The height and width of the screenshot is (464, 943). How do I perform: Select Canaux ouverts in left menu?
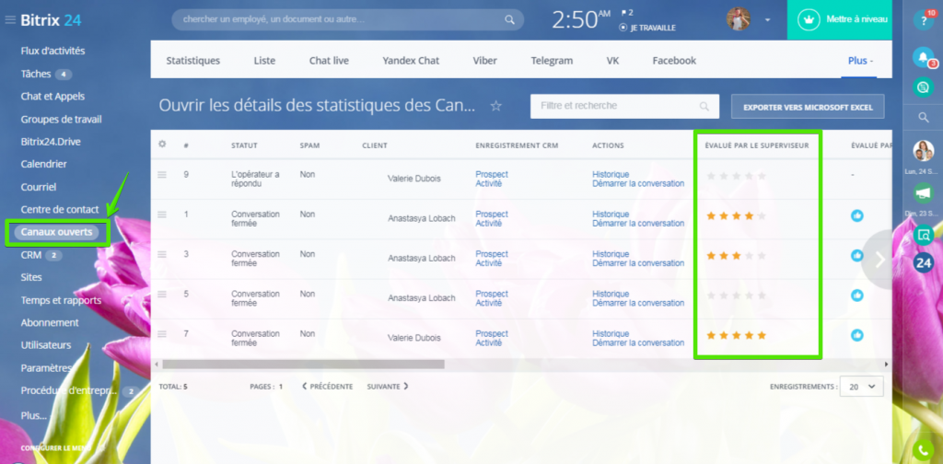click(x=56, y=232)
